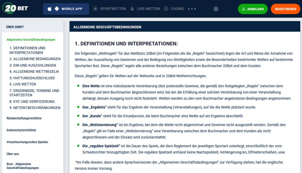The width and height of the screenshot is (302, 173).
Task: Jump to 3. Ein-und Auszahlungen
Action: click(x=33, y=65)
